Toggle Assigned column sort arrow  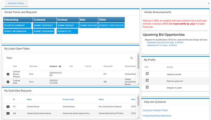pos(60,66)
